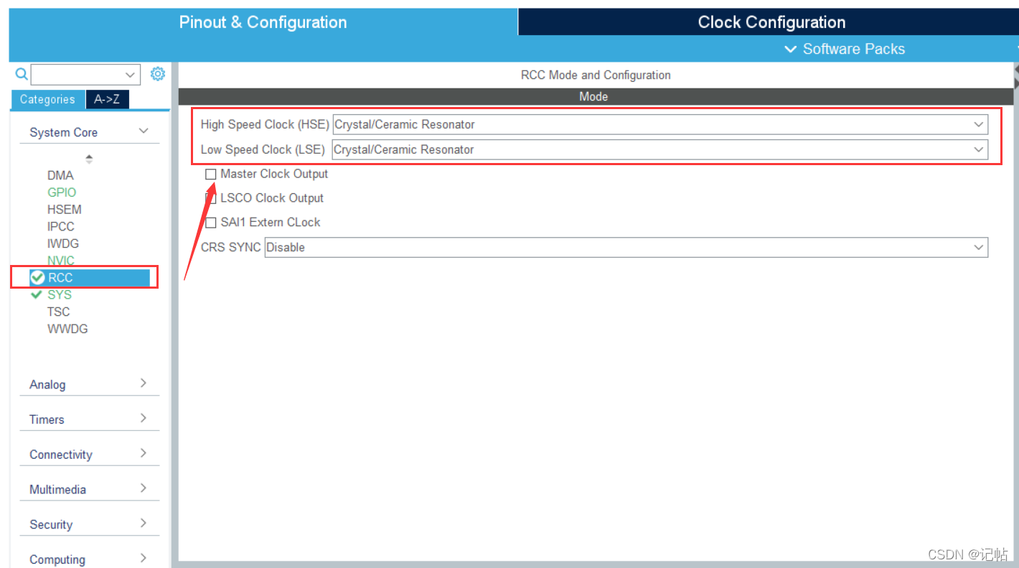Enable Master Clock Output checkbox
Screen dimensions: 1019x568
coord(211,174)
